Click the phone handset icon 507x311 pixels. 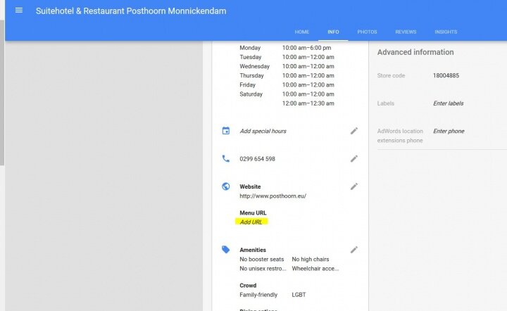pos(226,158)
